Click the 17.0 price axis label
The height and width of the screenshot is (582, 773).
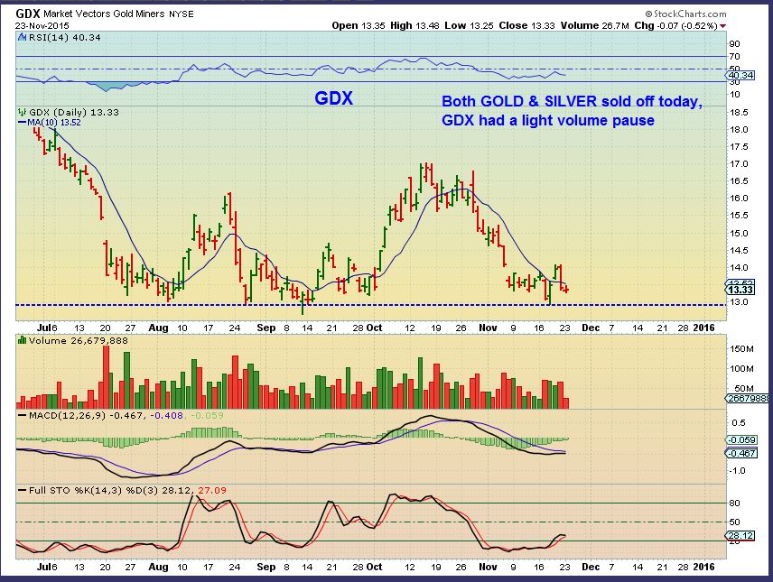coord(739,164)
